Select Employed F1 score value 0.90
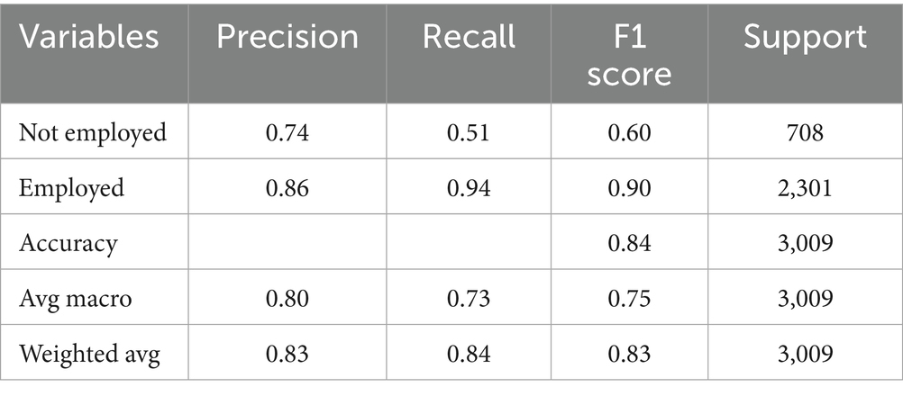The height and width of the screenshot is (396, 903). [x=630, y=189]
